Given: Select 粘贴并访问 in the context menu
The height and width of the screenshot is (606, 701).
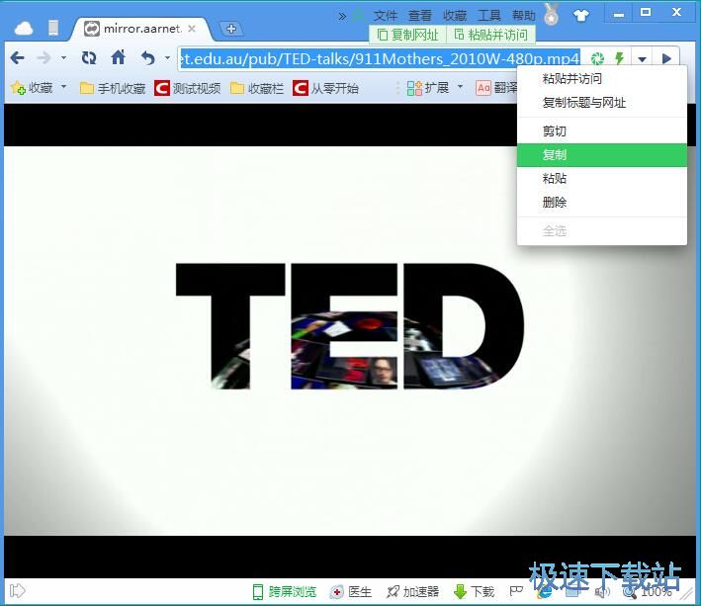Looking at the screenshot, I should point(602,79).
